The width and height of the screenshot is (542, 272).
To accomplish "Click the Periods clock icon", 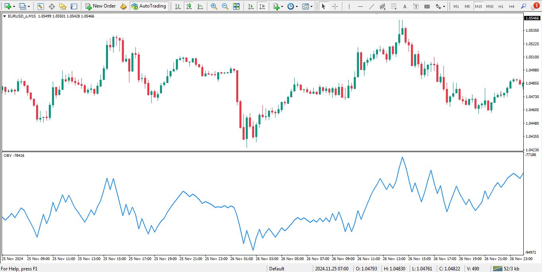I will point(291,6).
